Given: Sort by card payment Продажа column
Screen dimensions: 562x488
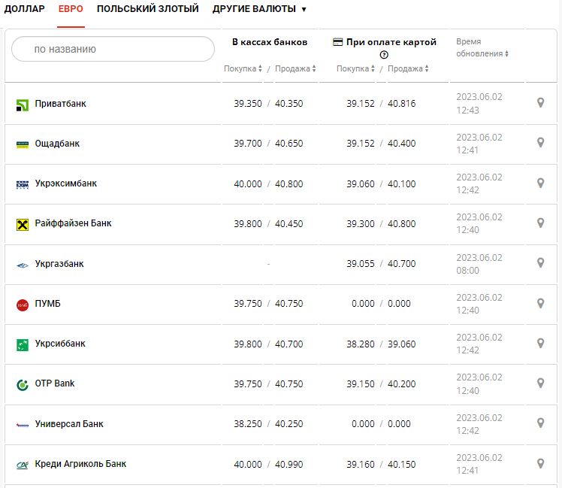Looking at the screenshot, I should pos(408,68).
